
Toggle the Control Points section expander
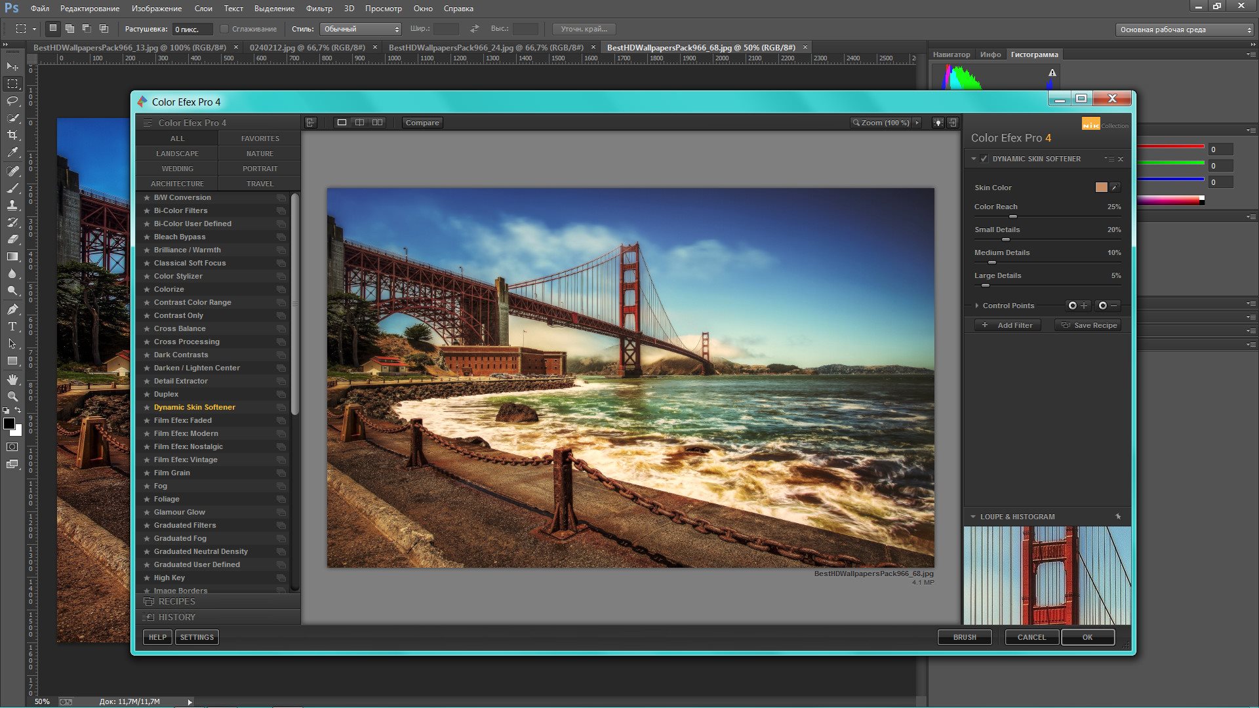(x=977, y=304)
